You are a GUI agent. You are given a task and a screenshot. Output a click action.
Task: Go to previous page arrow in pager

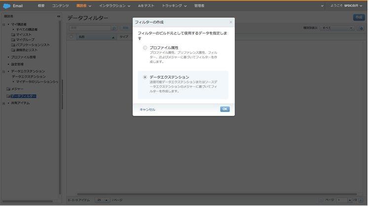tap(321, 200)
